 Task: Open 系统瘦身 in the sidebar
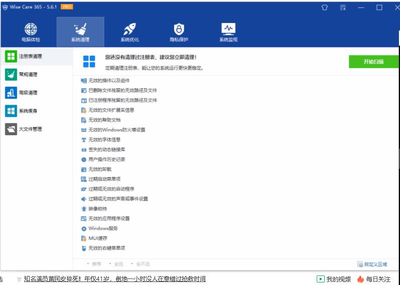[x=37, y=111]
